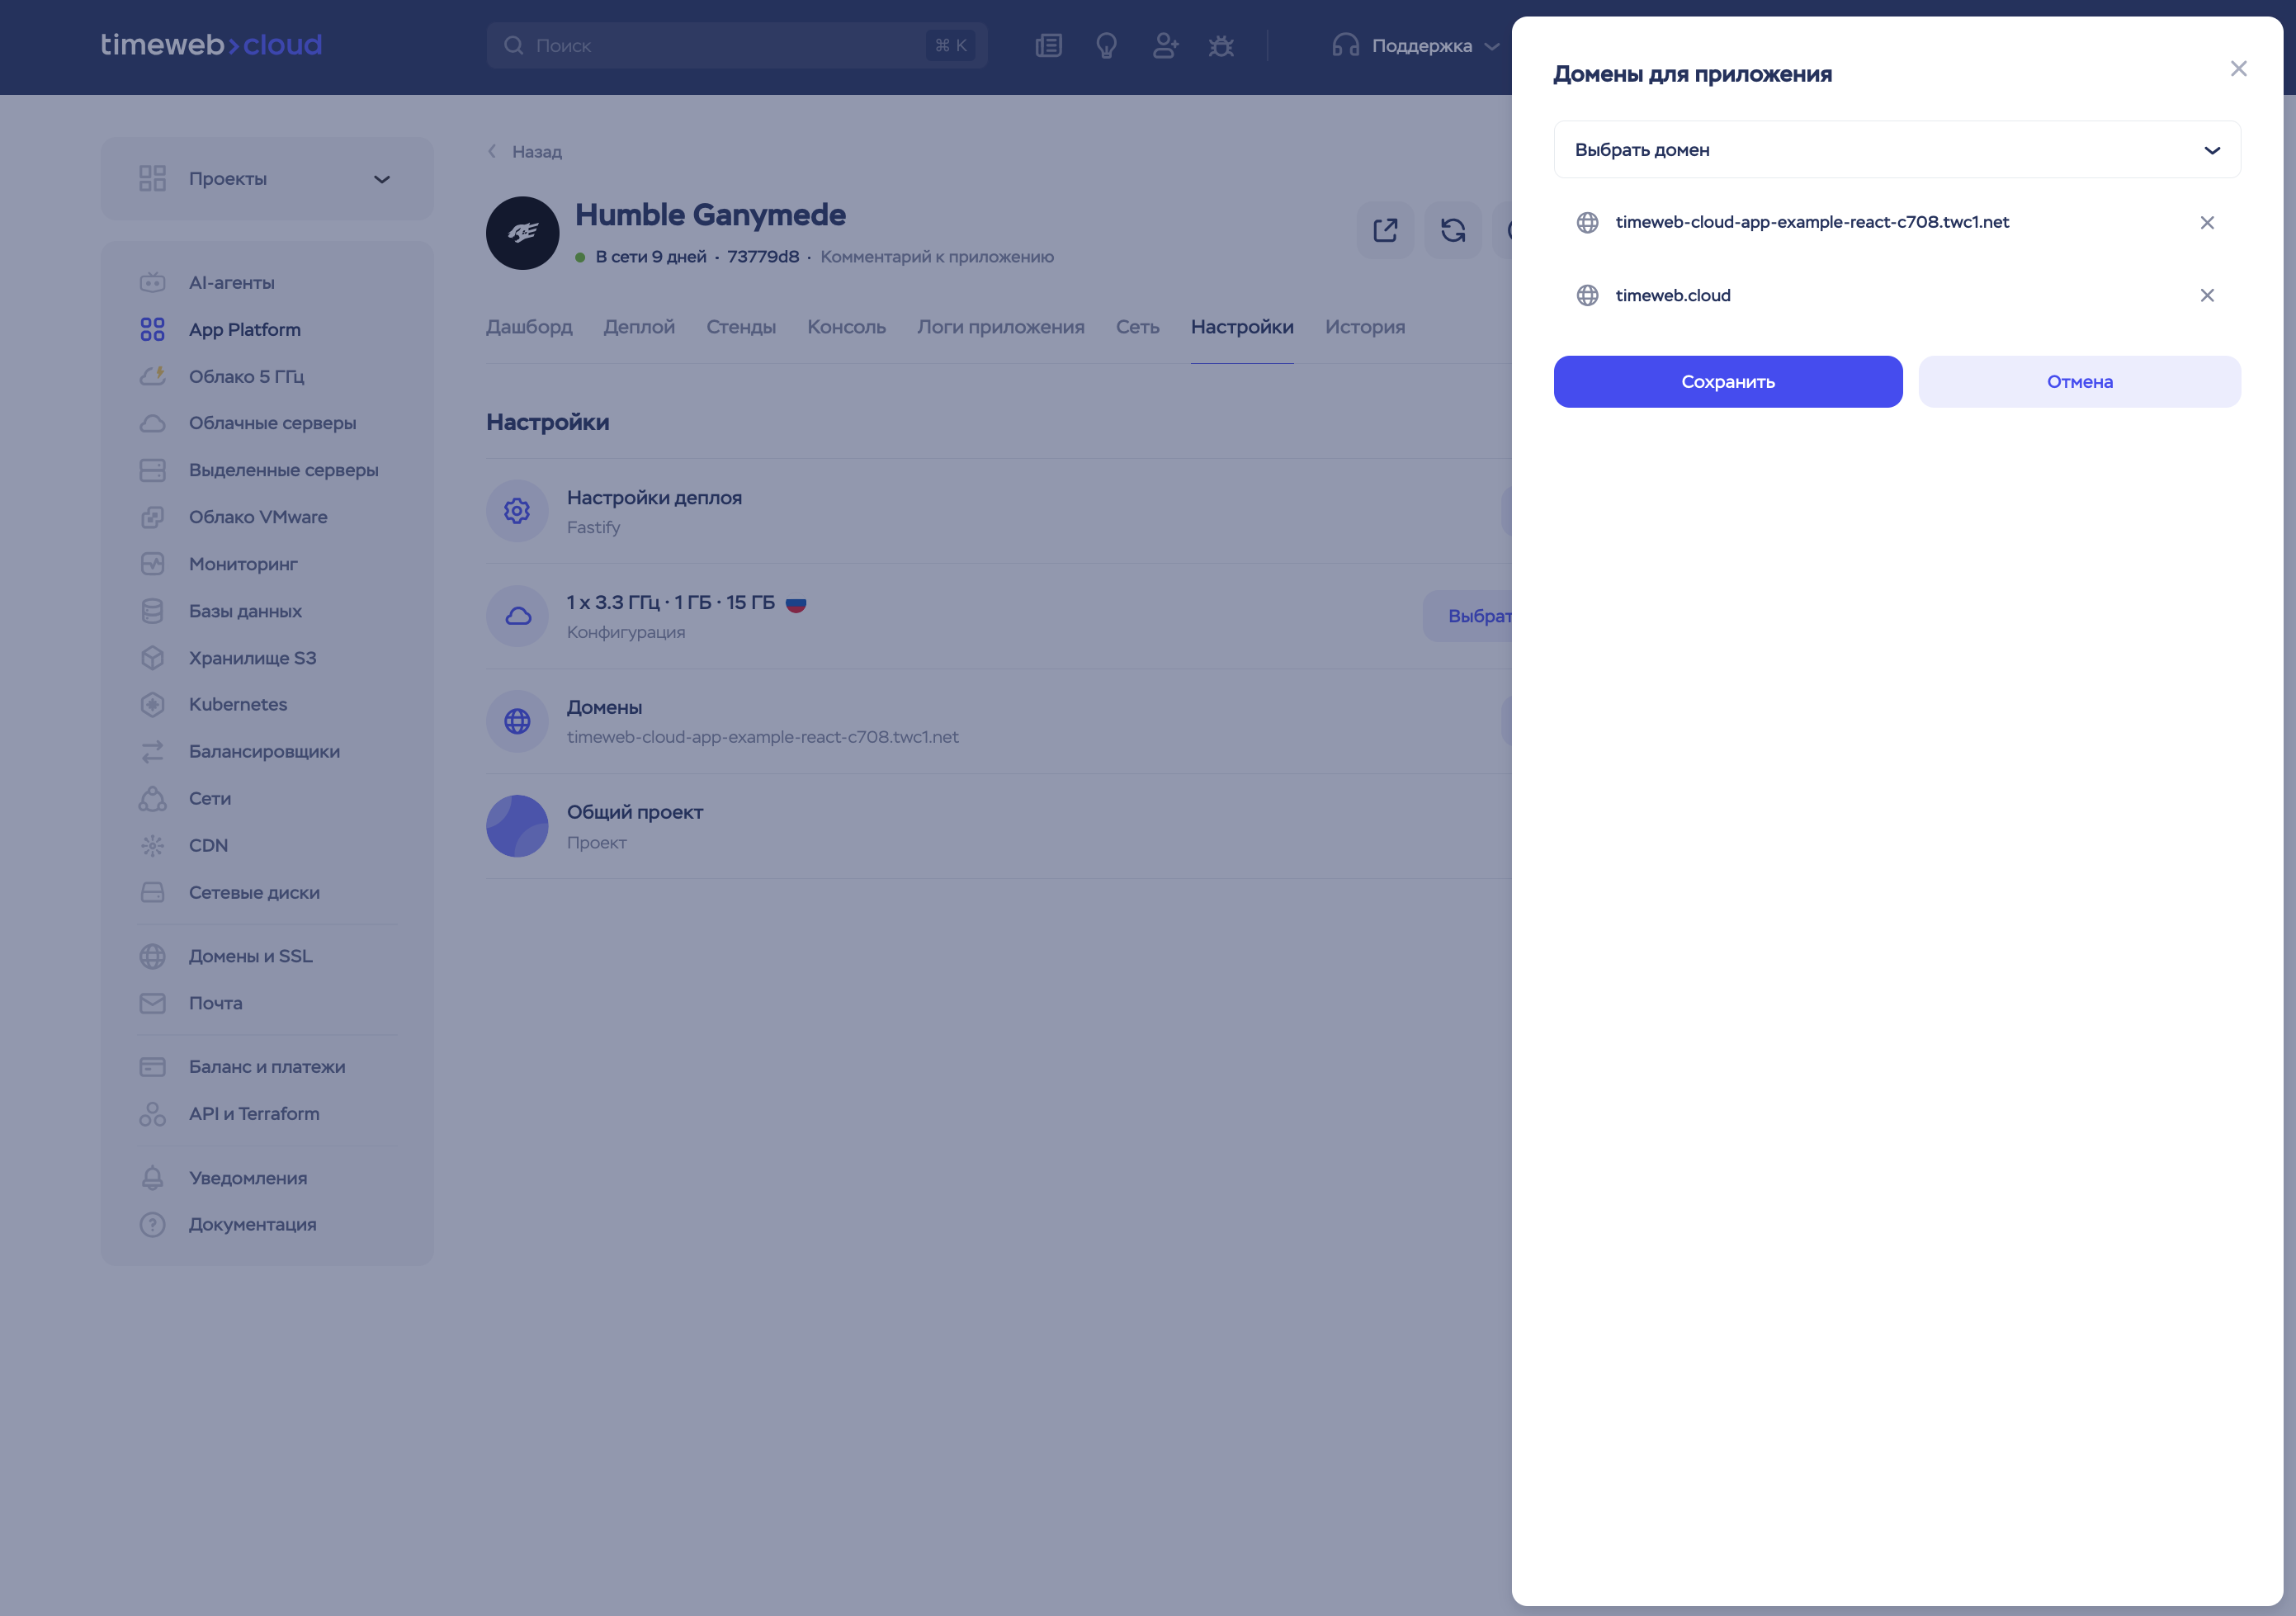The width and height of the screenshot is (2296, 1616).
Task: Click the lightbulb ideas icon
Action: coord(1106,46)
